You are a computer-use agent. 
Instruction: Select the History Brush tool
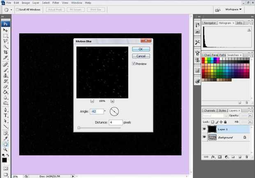(5, 81)
